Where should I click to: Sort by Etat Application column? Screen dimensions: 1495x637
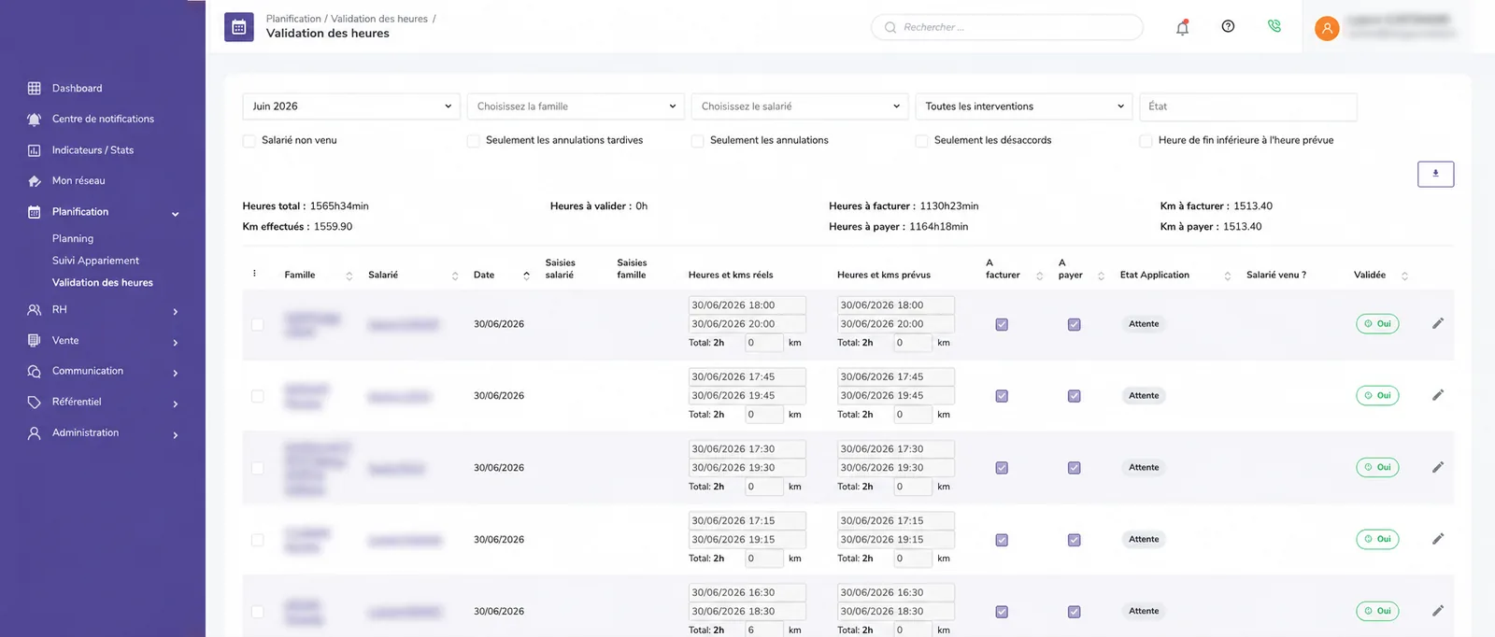(1227, 276)
